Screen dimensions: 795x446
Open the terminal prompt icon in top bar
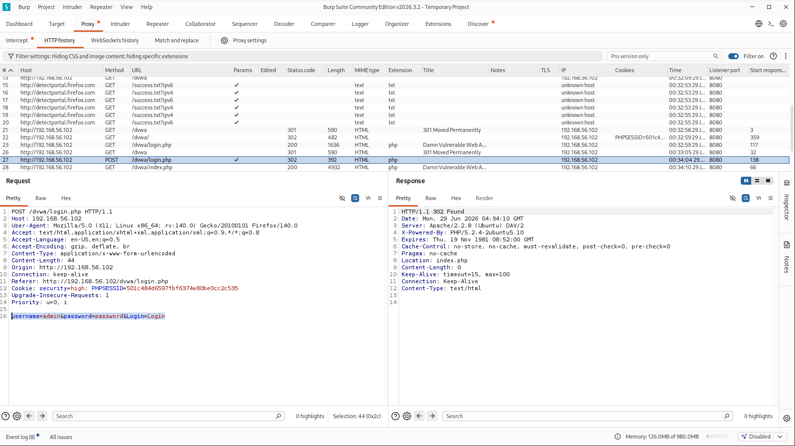tap(771, 24)
